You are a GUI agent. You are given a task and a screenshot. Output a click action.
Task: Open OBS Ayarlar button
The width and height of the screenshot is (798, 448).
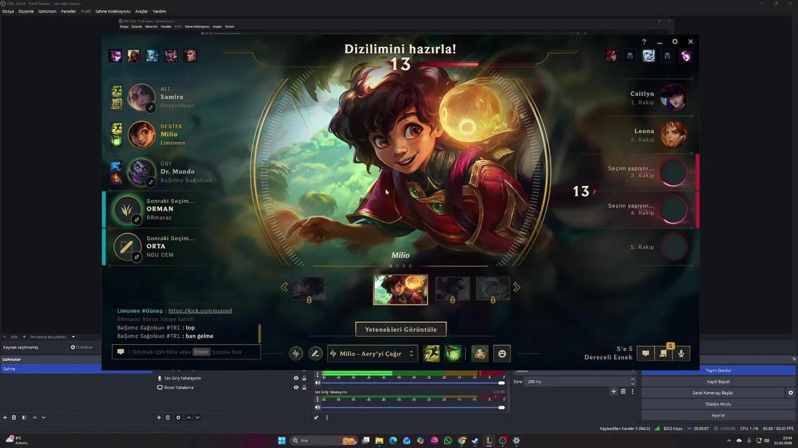[x=718, y=415]
